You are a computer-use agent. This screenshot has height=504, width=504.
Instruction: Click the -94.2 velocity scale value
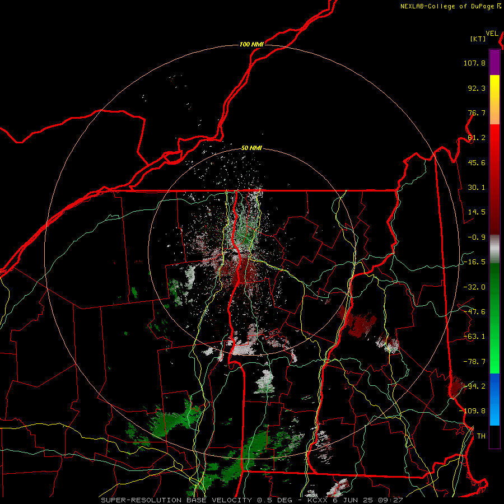[474, 386]
